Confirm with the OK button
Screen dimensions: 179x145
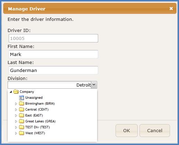(x=127, y=130)
